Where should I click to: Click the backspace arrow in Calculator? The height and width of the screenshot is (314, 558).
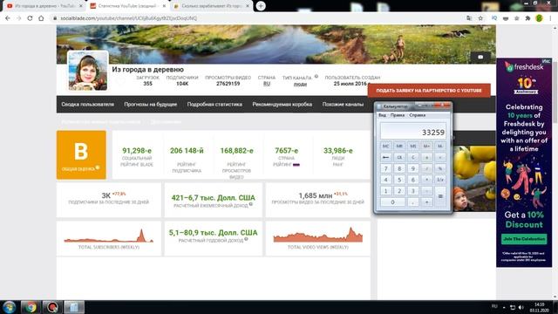pos(385,157)
